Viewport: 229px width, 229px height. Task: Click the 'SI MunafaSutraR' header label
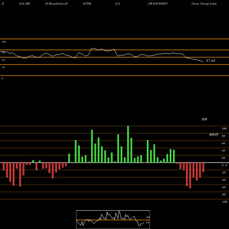(56, 4)
